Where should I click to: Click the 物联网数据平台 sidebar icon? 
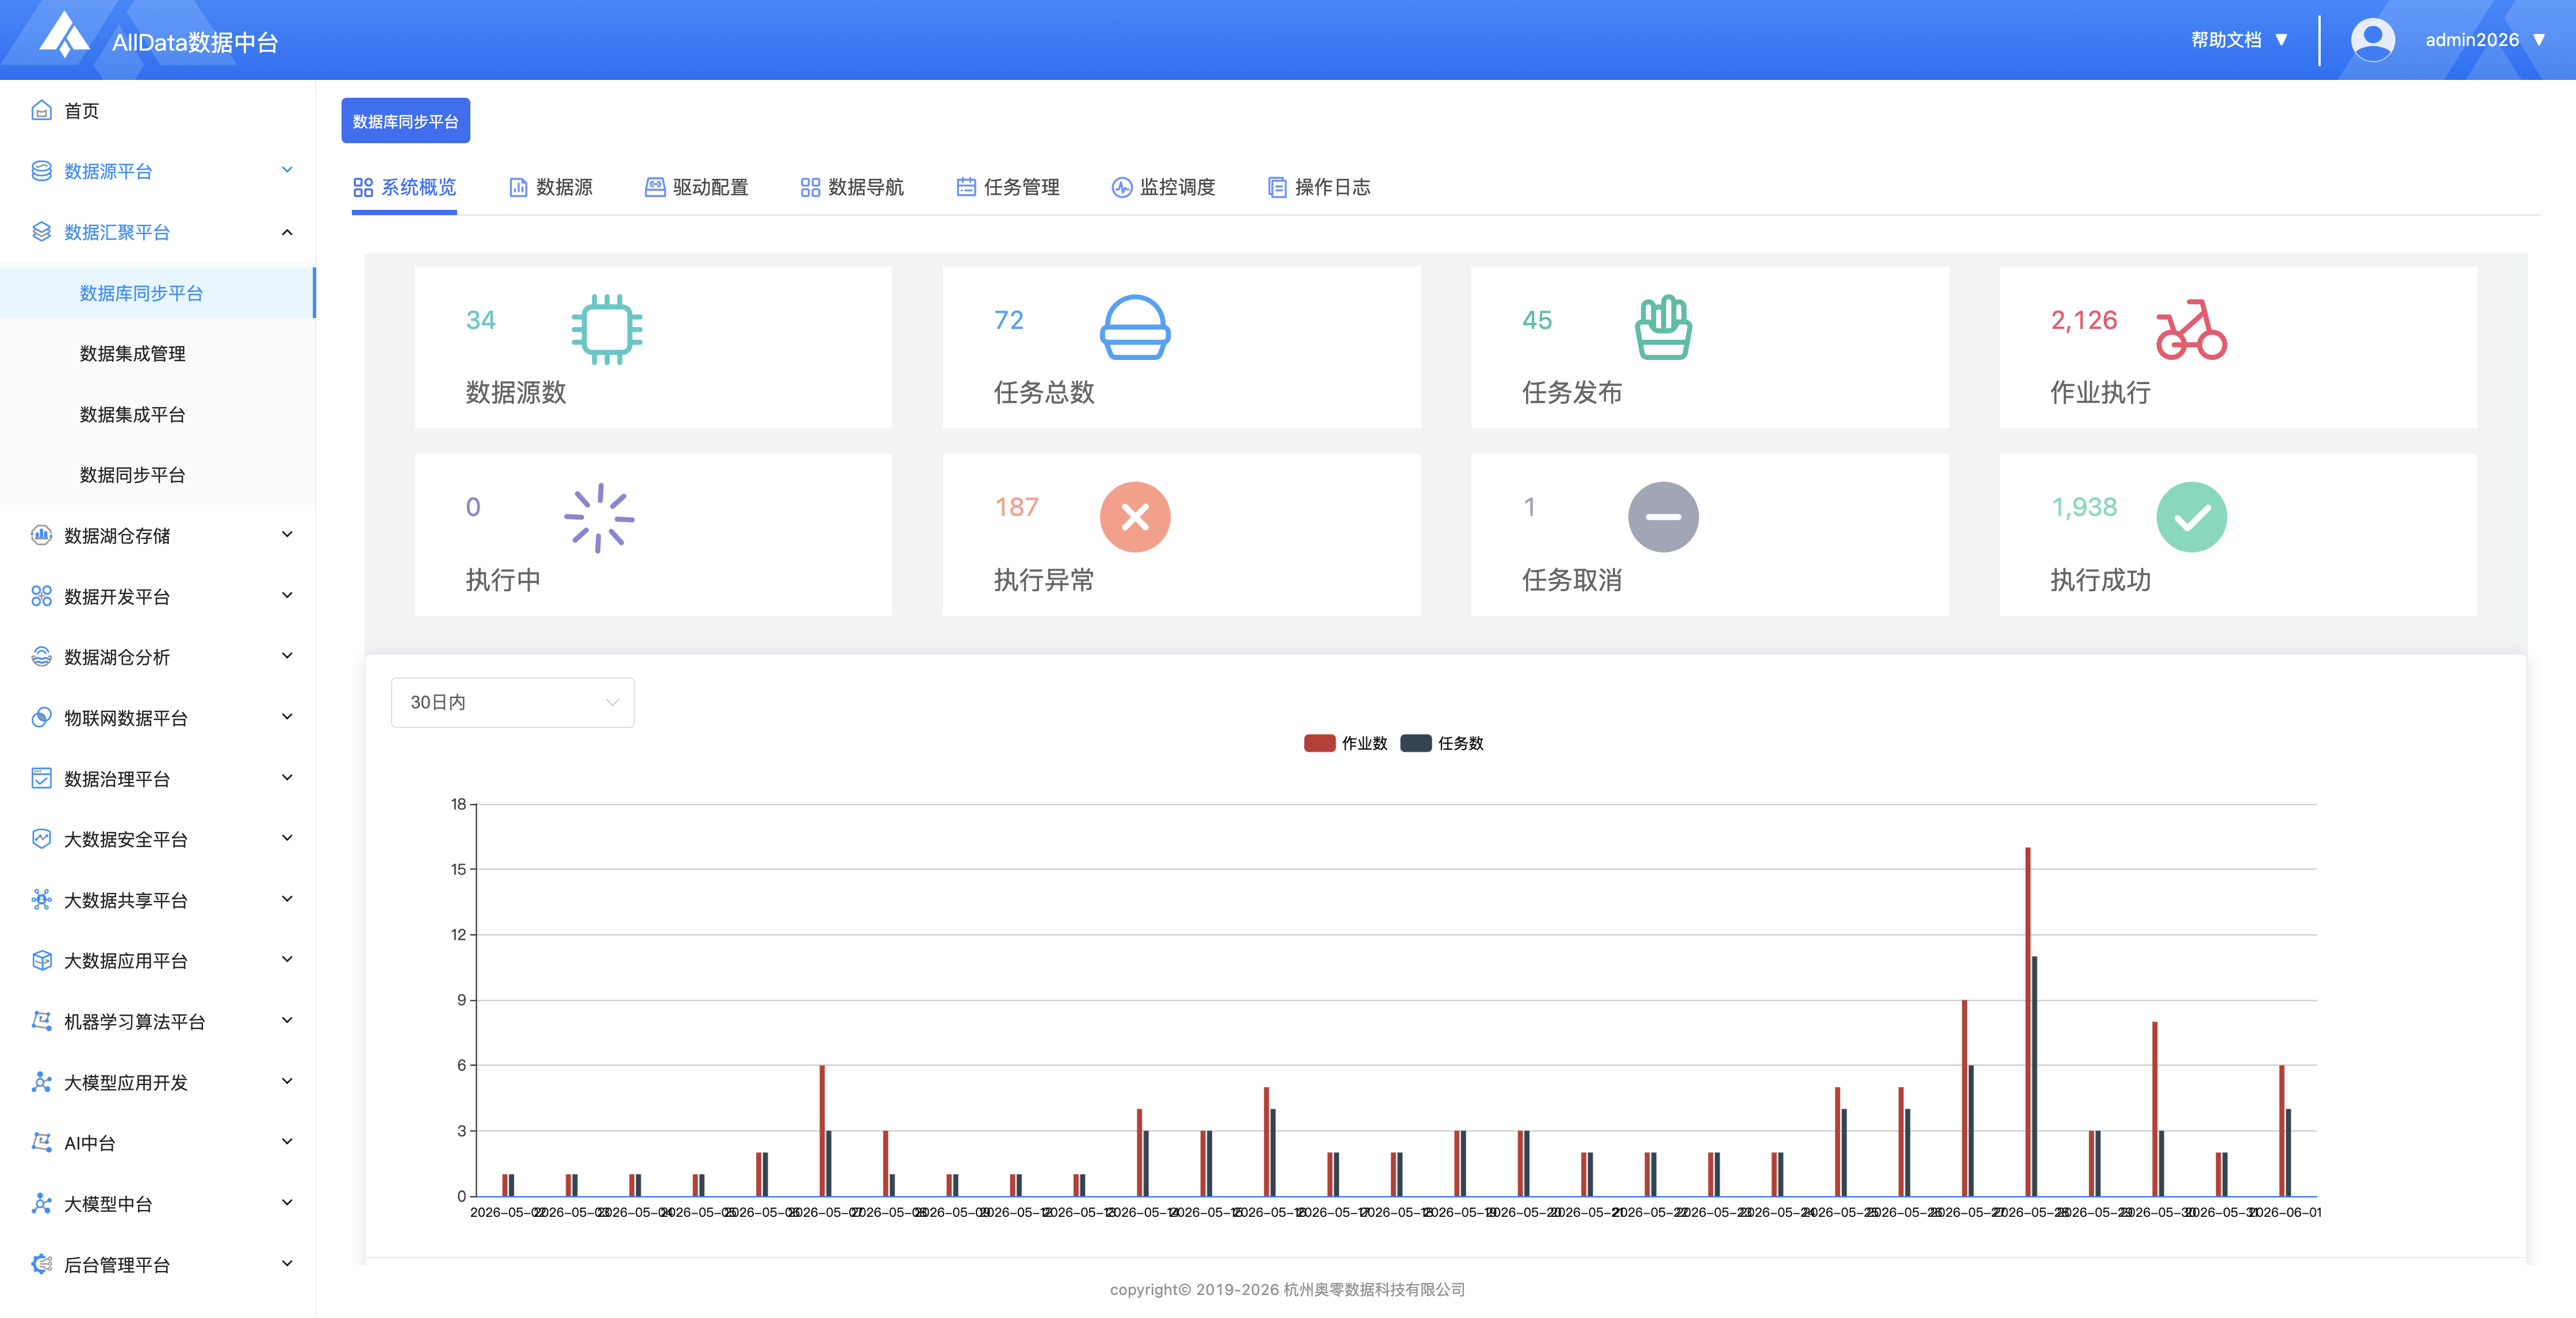tap(41, 717)
